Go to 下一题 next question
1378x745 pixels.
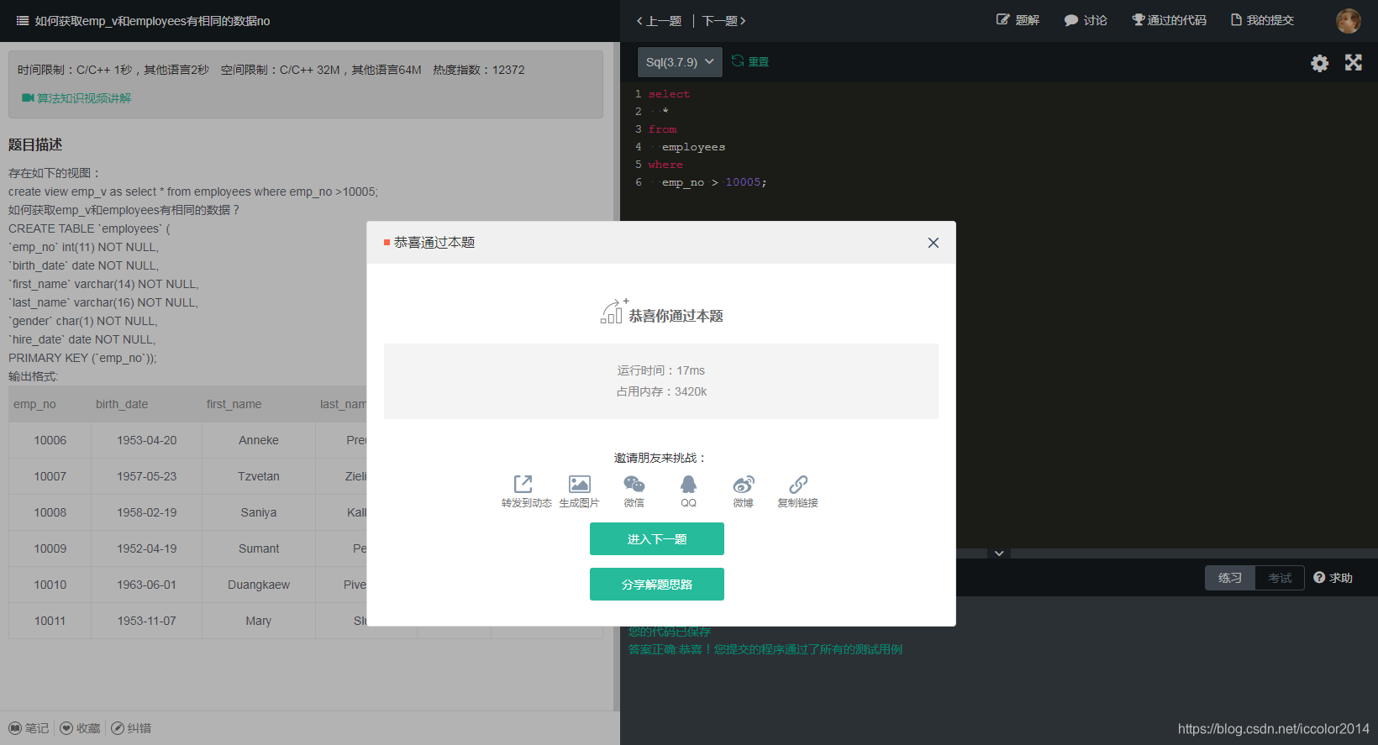tap(724, 21)
